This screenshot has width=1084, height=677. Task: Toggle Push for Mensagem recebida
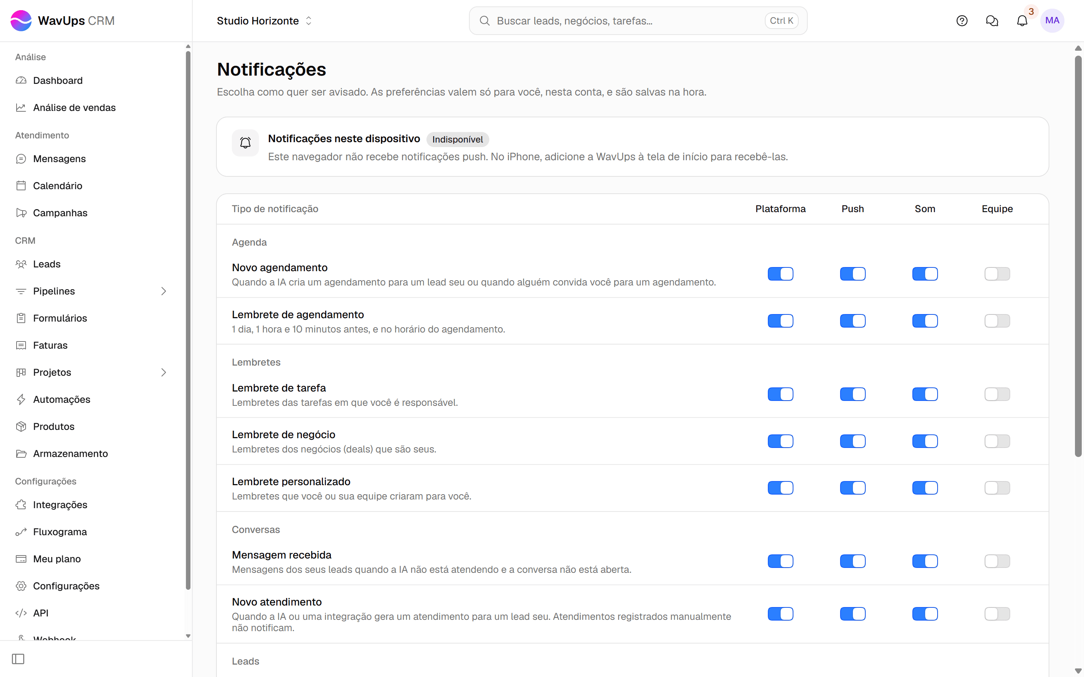(x=853, y=562)
